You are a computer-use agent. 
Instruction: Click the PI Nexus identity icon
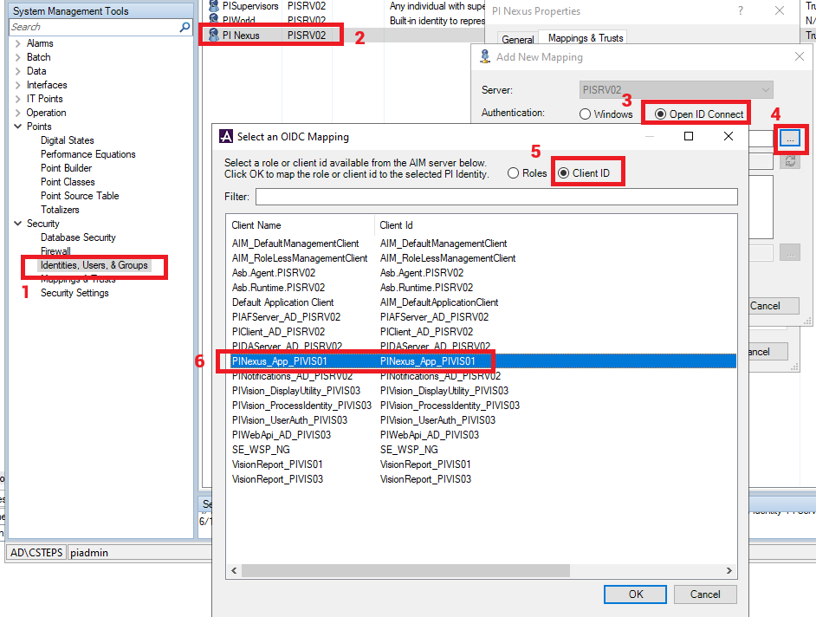click(213, 35)
